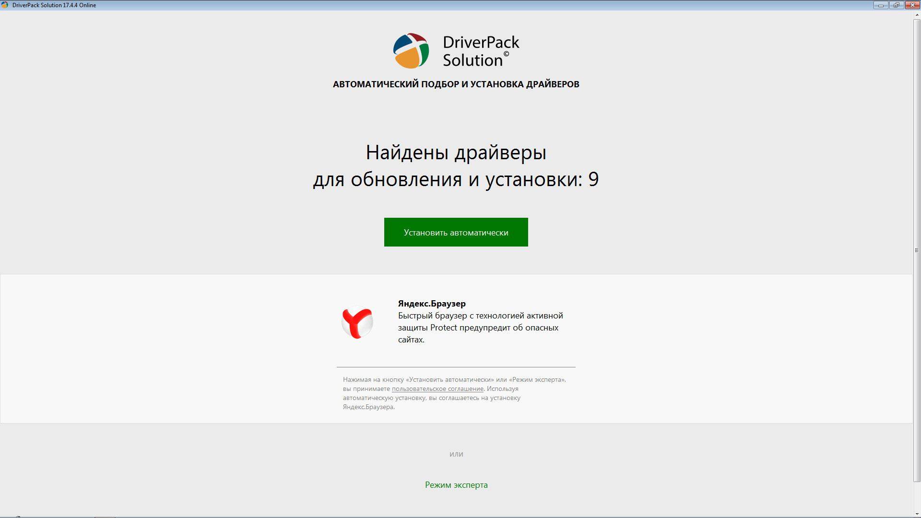Viewport: 921px width, 518px height.
Task: Click the Яндекс.Браузер description text
Action: [480, 328]
